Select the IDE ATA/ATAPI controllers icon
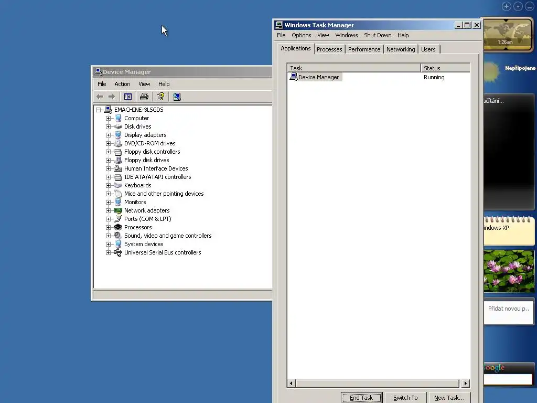This screenshot has height=403, width=537. (x=118, y=177)
